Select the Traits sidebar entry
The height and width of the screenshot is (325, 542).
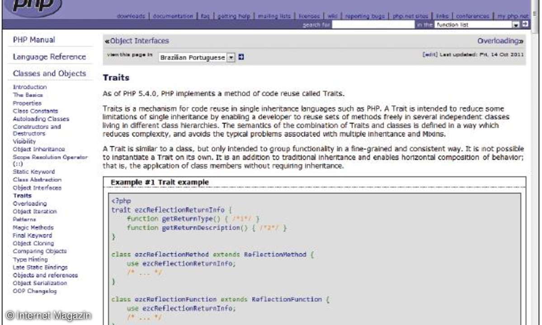click(22, 195)
